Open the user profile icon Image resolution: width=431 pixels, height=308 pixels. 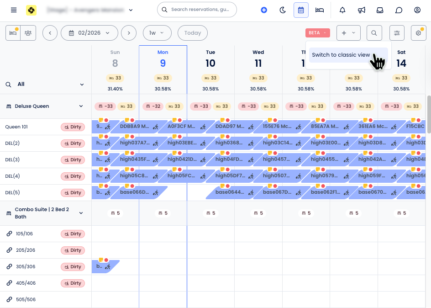[417, 10]
